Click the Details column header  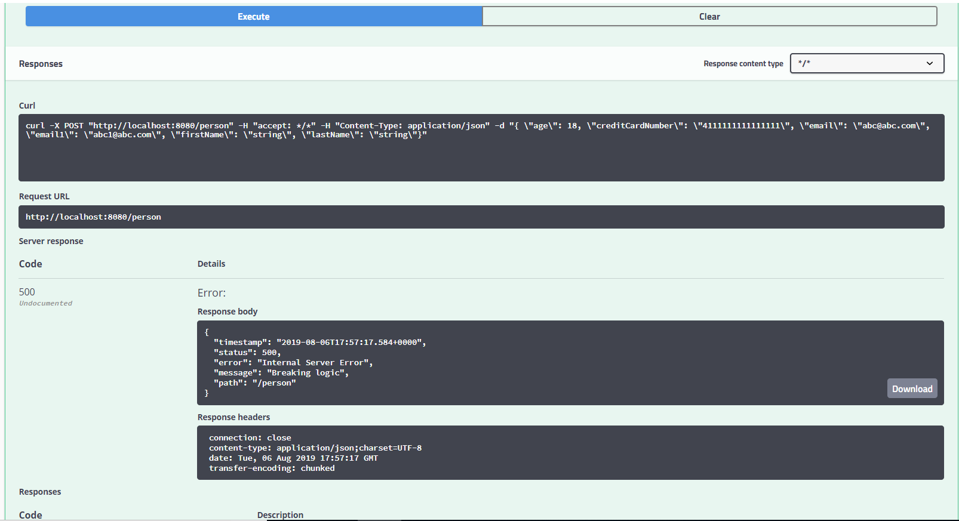pos(211,264)
